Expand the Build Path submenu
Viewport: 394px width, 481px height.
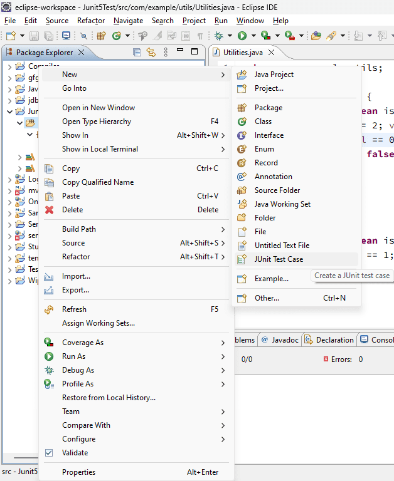[x=136, y=229]
